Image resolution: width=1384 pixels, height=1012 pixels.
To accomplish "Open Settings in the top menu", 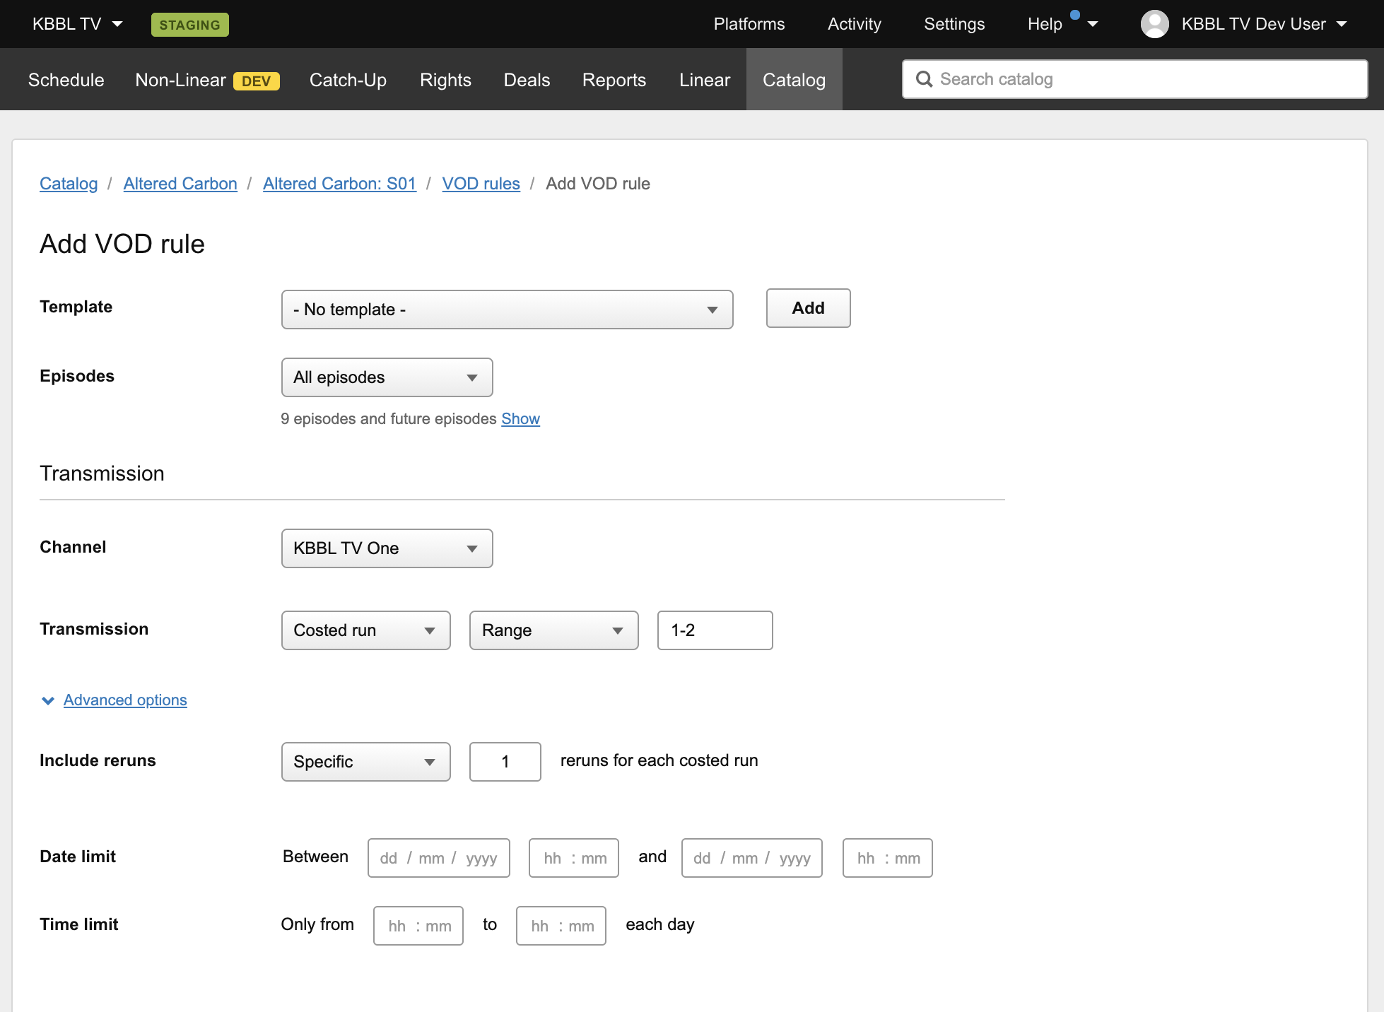I will (x=954, y=24).
